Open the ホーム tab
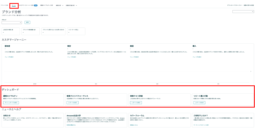Viewport: 255px width, 131px height. [14, 5]
